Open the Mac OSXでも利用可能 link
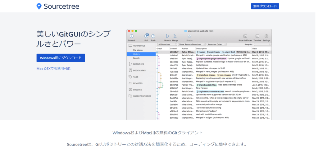Image resolution: width=318 pixels, height=148 pixels. tap(53, 69)
